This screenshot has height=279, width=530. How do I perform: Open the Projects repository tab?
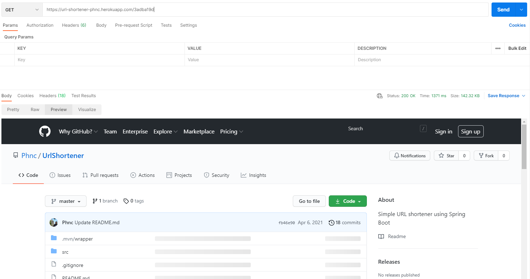coord(179,175)
